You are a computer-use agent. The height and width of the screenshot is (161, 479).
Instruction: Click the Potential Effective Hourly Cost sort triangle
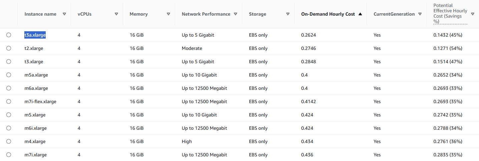coord(473,14)
